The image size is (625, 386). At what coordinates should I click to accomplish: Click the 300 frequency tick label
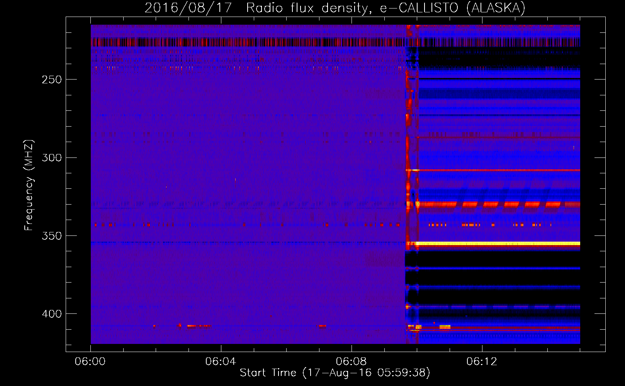tap(52, 157)
